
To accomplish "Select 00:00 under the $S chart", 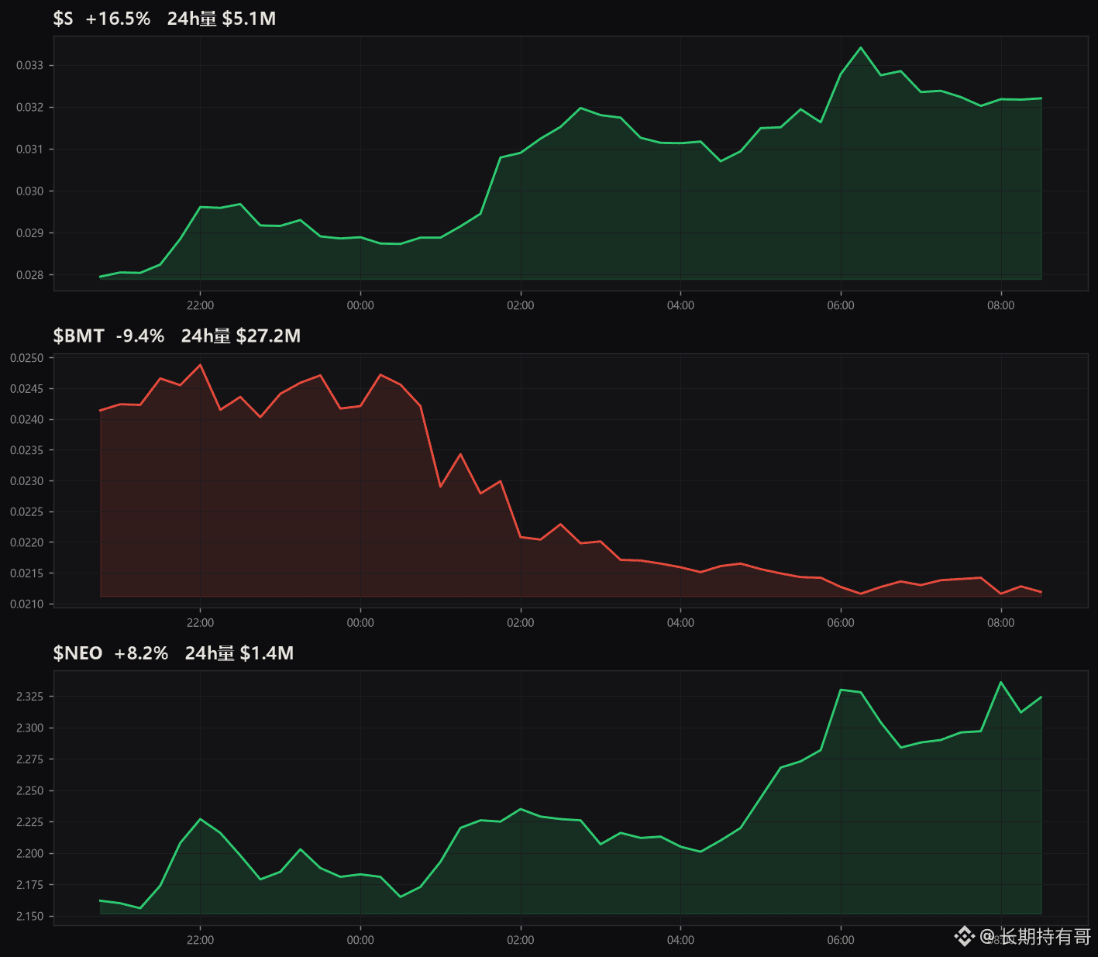I will (x=360, y=305).
